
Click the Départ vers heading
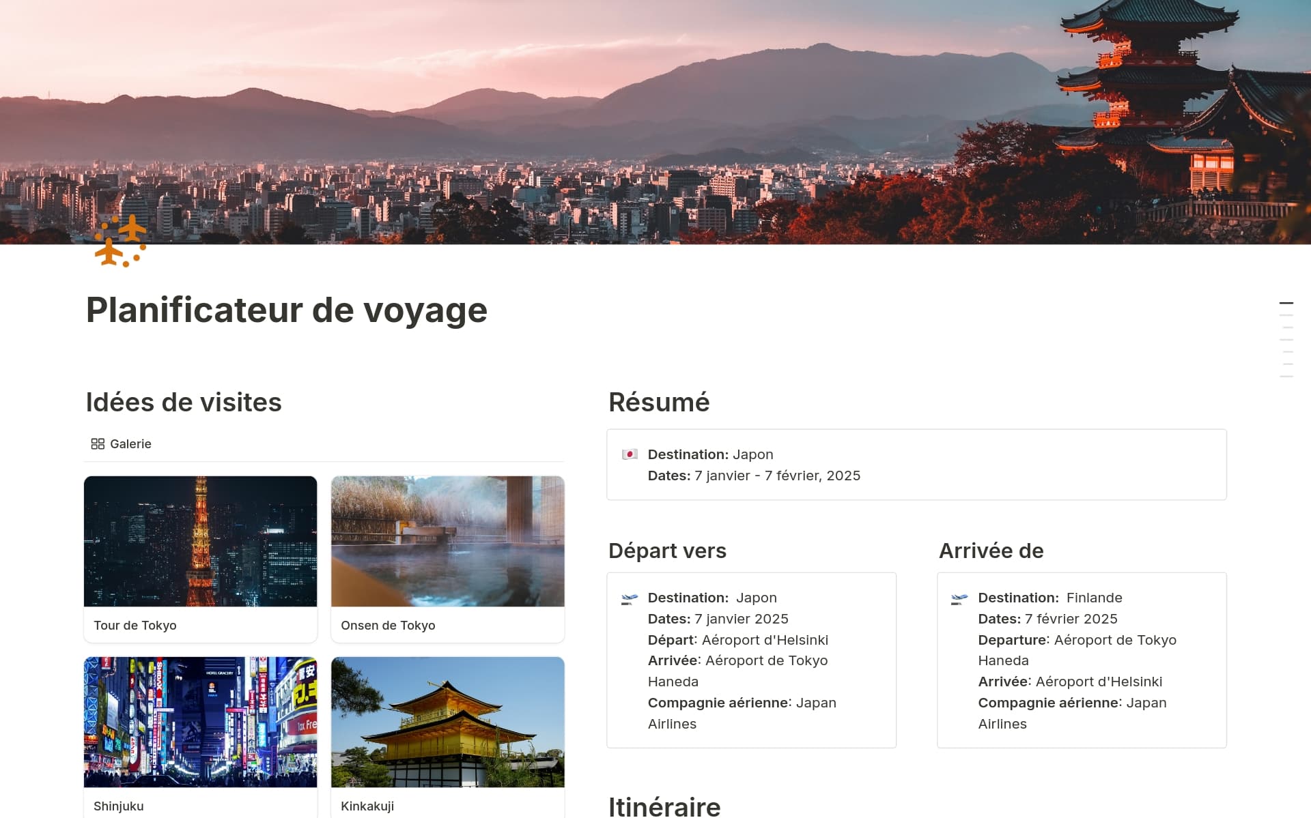666,551
